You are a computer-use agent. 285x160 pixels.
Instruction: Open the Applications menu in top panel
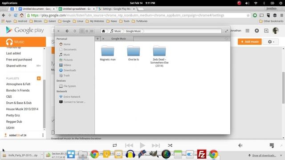10,3
